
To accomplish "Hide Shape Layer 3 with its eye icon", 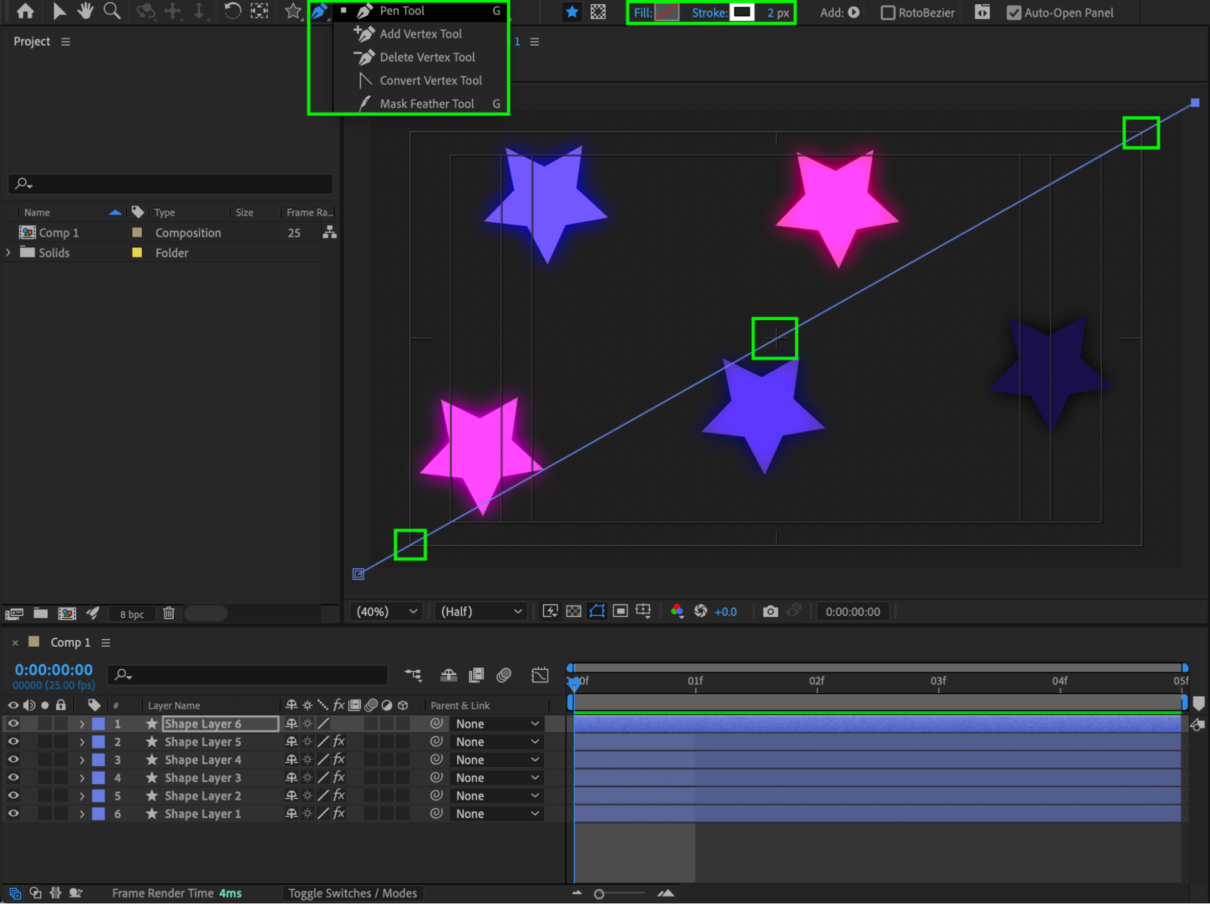I will pyautogui.click(x=13, y=778).
